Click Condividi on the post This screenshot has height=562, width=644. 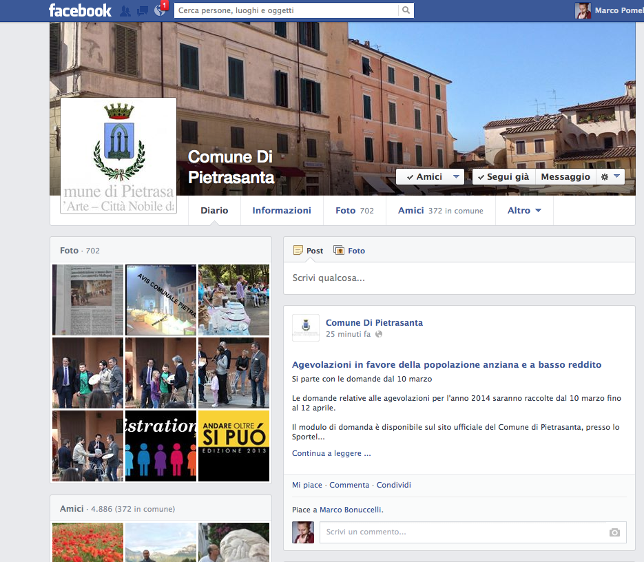coord(393,485)
